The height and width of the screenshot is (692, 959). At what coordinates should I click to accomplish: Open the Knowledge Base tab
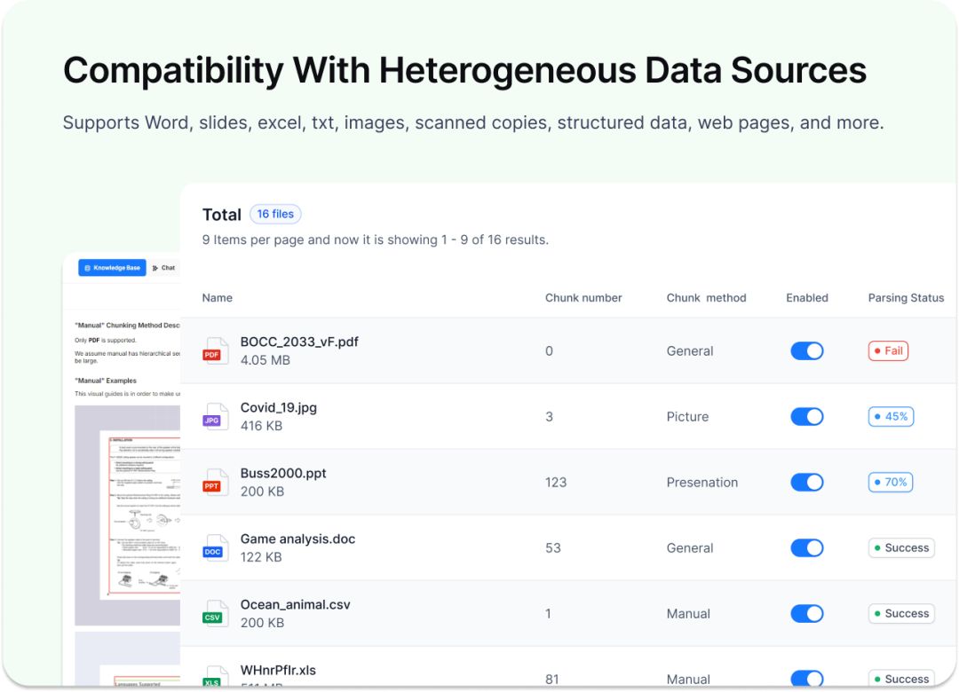coord(112,268)
